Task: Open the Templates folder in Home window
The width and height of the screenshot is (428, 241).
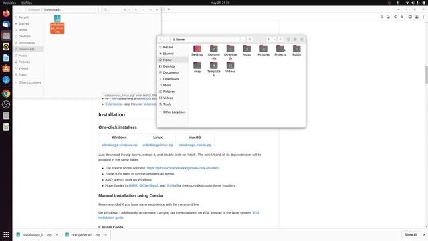Action: pos(214,69)
